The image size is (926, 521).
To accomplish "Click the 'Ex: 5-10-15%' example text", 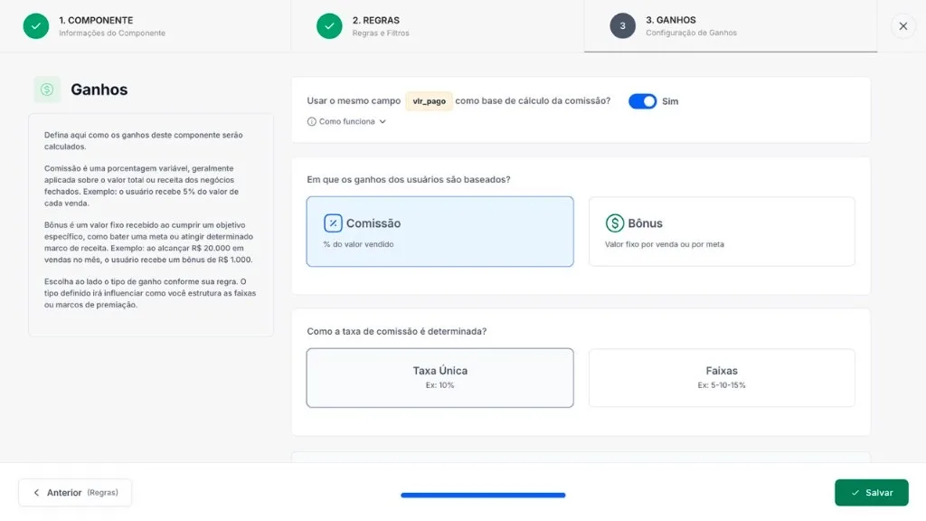I will (722, 385).
